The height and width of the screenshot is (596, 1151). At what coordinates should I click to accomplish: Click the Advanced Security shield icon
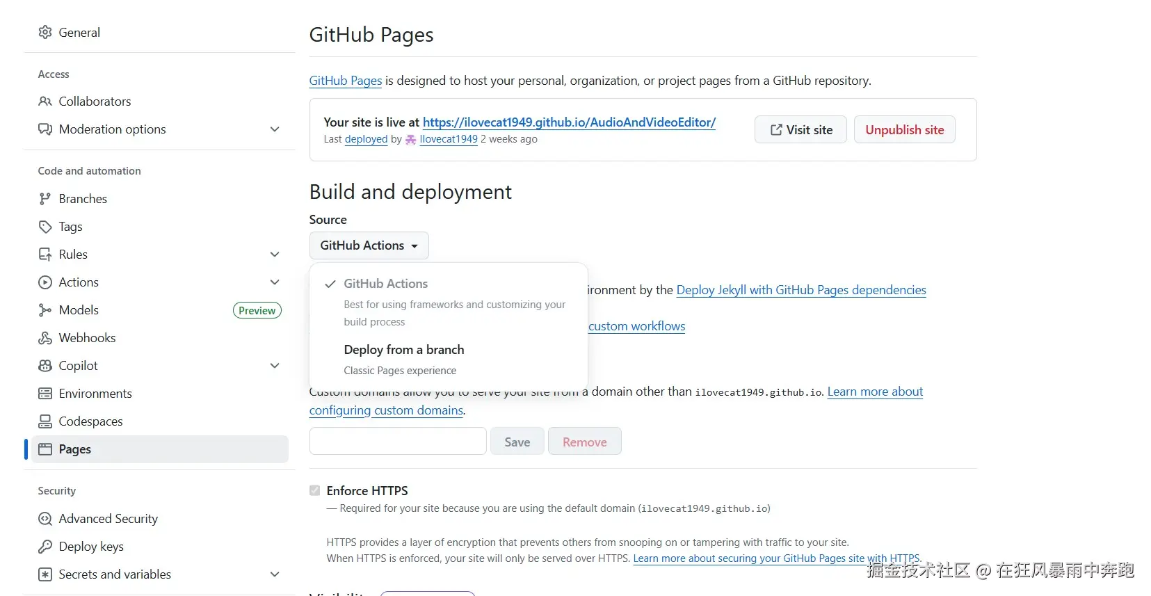click(45, 519)
